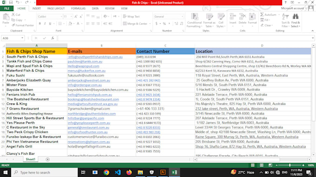Screen dimensions: 316x177
Task: Click the Windows Start button
Action: pyautogui.click(x=6, y=172)
